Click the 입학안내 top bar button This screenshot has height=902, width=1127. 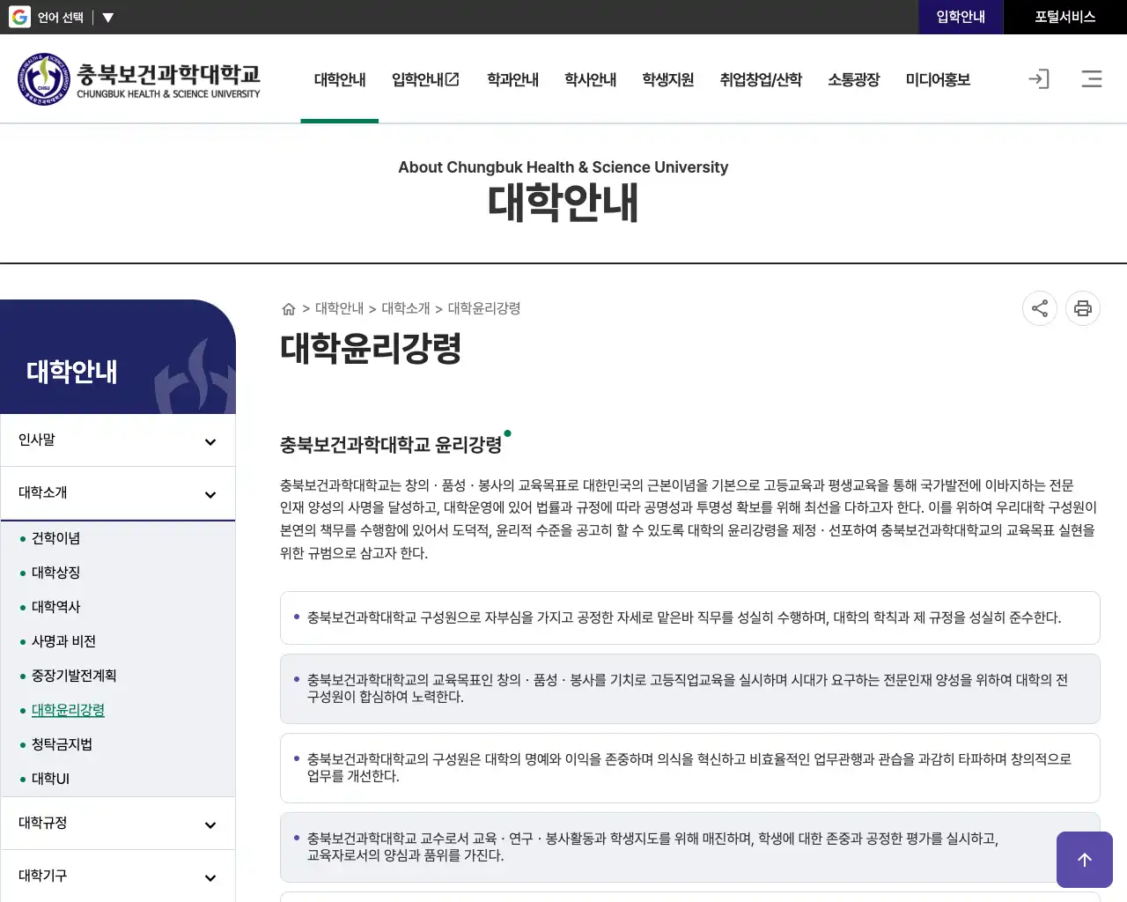click(961, 17)
